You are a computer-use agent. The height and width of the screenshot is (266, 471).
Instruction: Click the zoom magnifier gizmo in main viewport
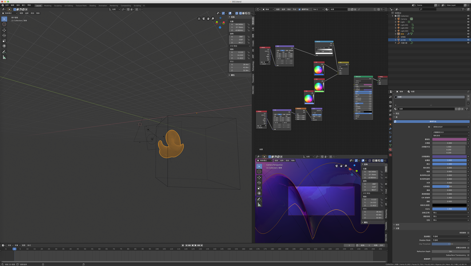[213, 19]
